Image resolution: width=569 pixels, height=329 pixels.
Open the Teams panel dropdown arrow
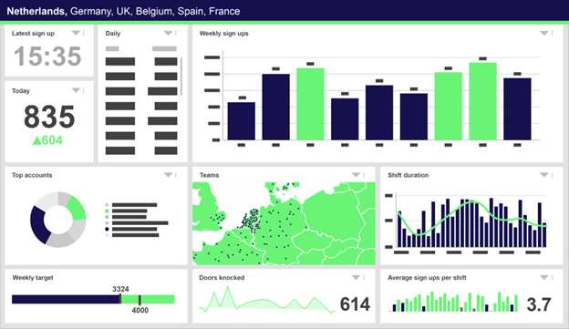tap(356, 175)
